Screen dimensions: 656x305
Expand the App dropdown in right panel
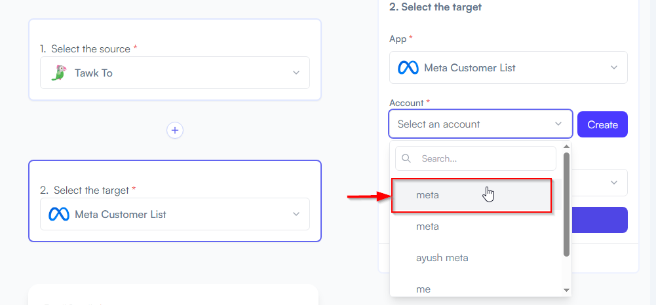tap(509, 67)
